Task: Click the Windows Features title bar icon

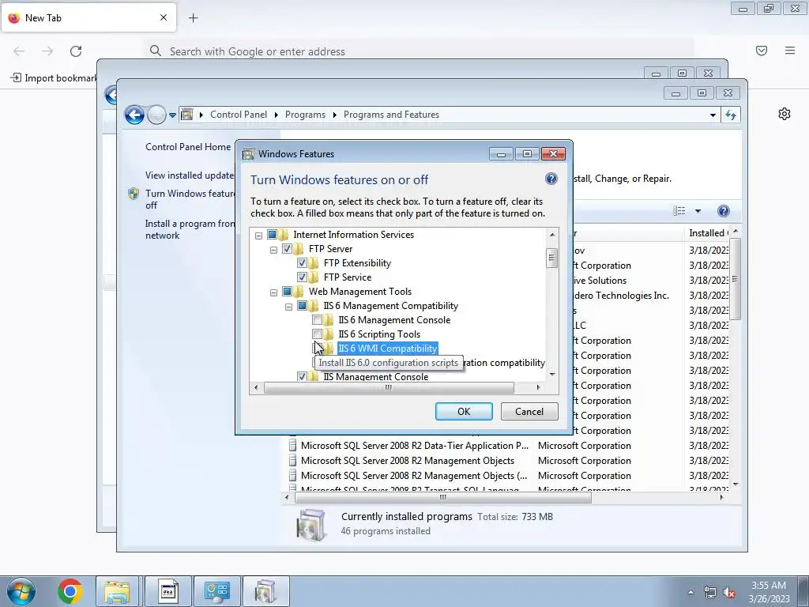Action: pos(248,154)
